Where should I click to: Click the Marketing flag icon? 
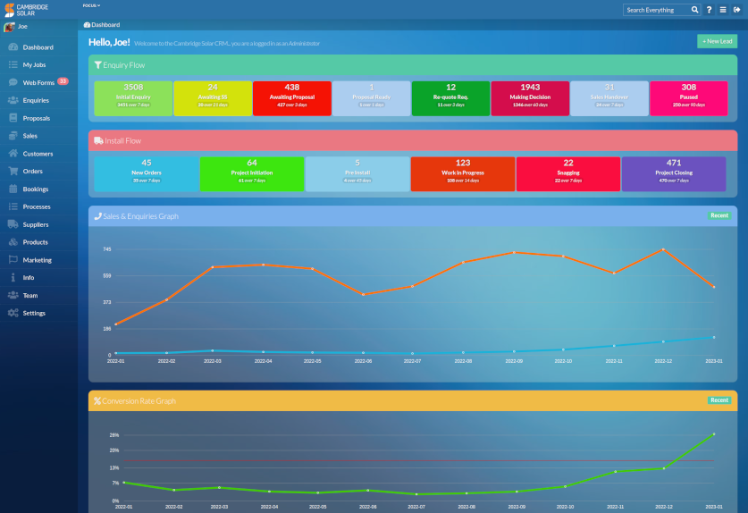[13, 260]
